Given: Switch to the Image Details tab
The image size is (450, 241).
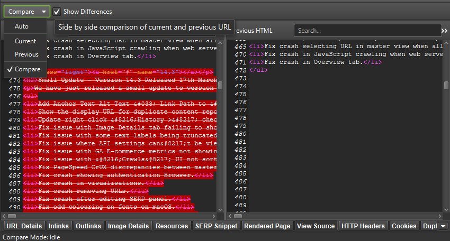Looking at the screenshot, I should [128, 226].
